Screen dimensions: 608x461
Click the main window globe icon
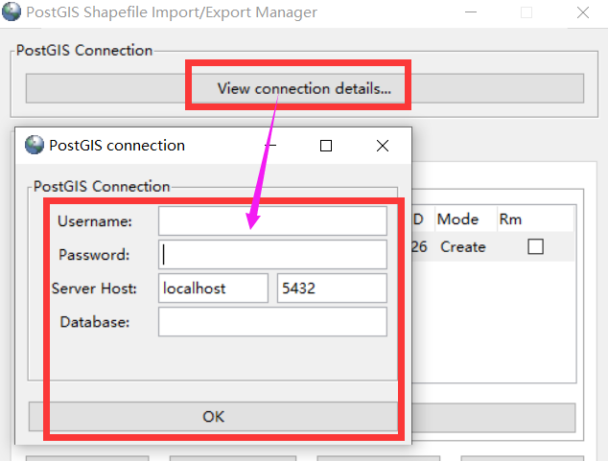click(12, 12)
